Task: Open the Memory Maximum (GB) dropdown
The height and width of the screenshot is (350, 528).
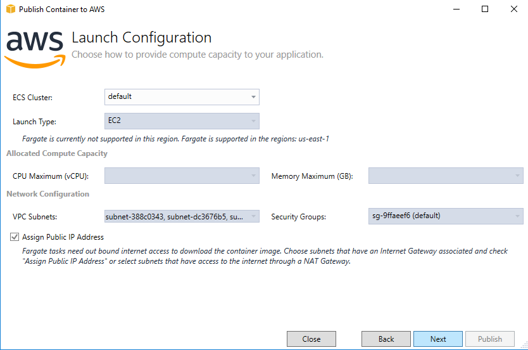Action: 446,176
